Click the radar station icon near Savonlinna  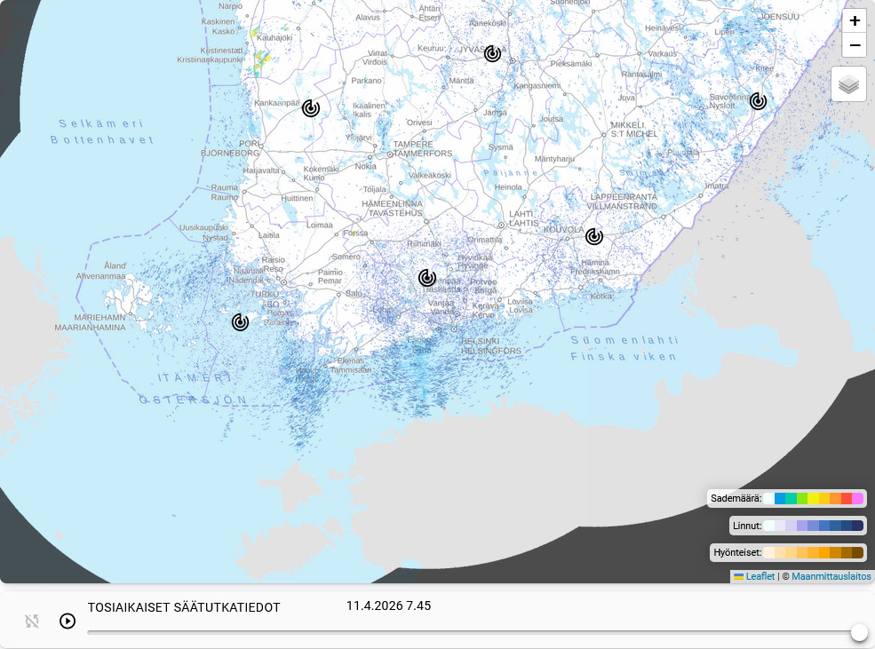coord(758,101)
